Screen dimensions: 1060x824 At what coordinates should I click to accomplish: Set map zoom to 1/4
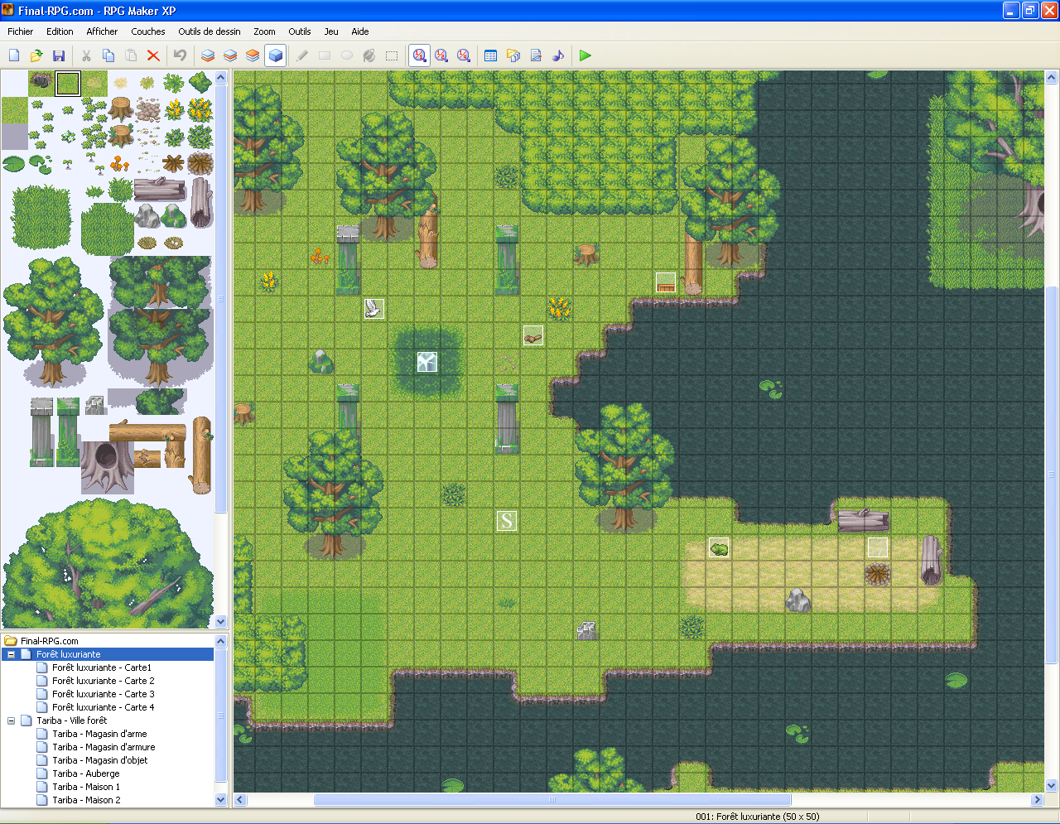(x=464, y=55)
